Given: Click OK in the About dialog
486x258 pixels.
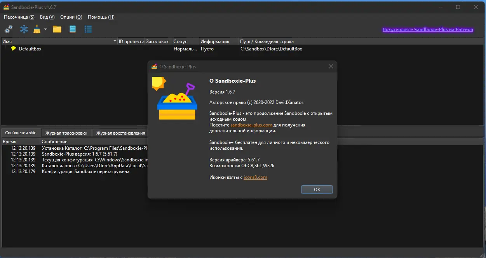Looking at the screenshot, I should coord(317,189).
